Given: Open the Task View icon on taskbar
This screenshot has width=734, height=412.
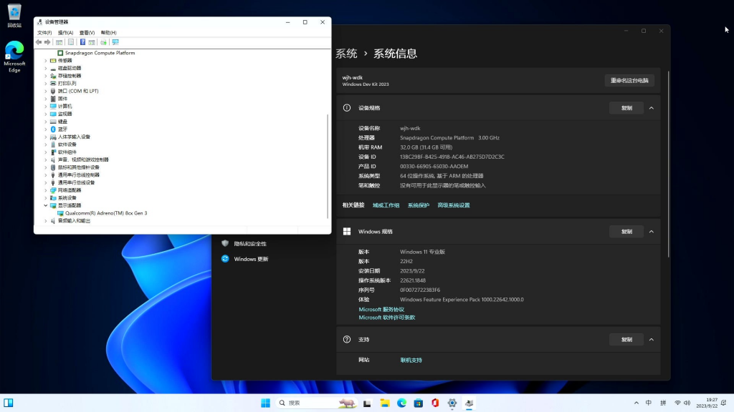Looking at the screenshot, I should [x=367, y=403].
